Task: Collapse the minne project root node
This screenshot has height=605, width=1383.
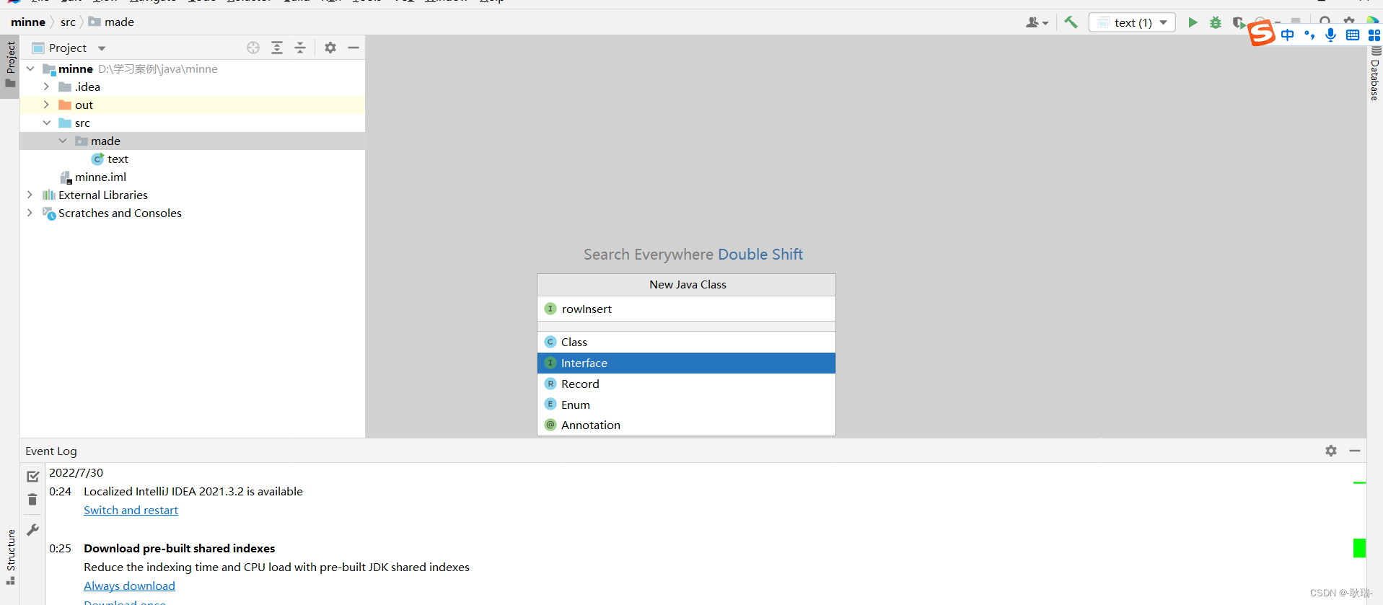Action: (30, 69)
